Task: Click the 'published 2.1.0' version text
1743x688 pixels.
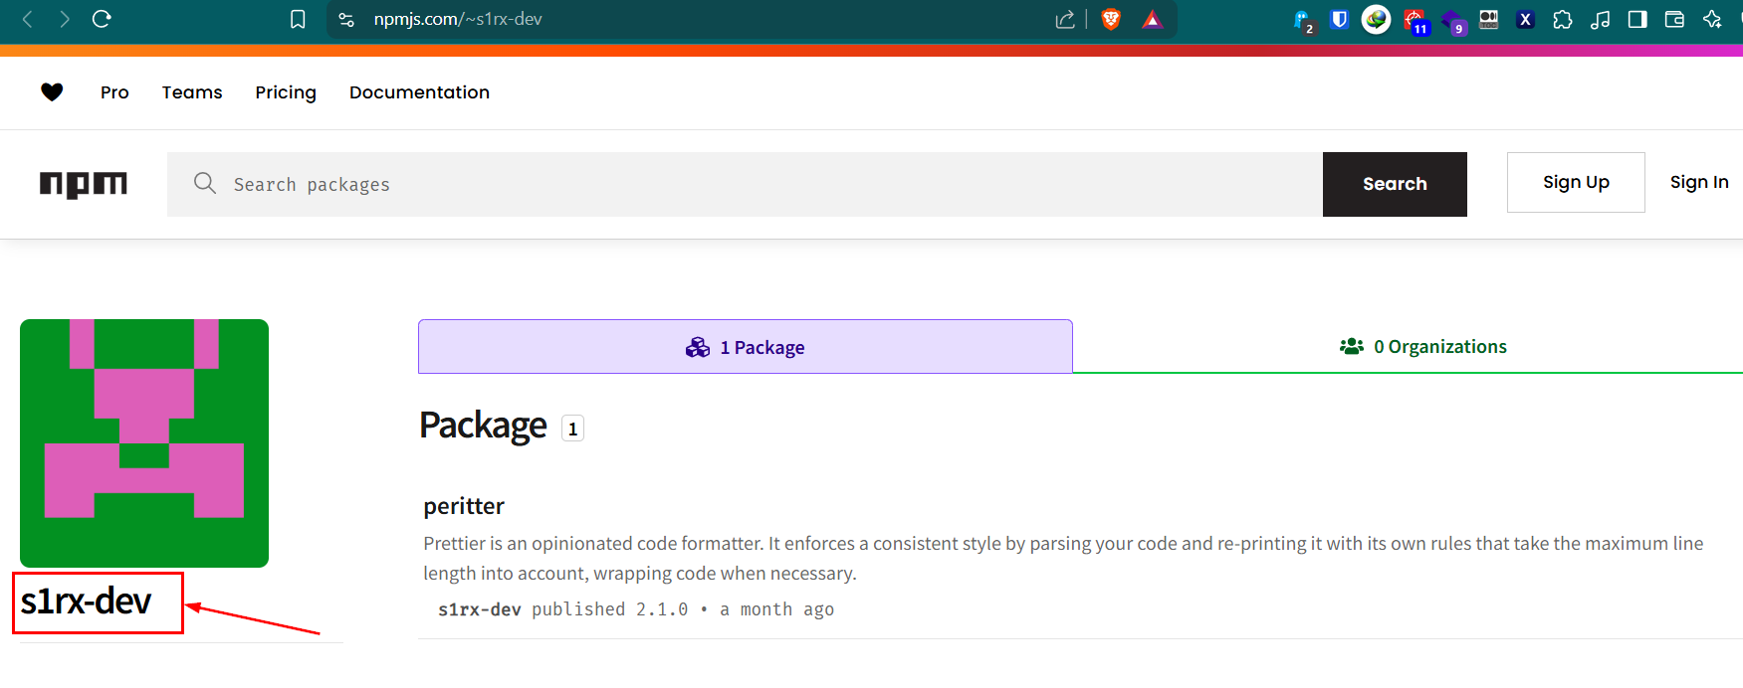Action: tap(609, 609)
